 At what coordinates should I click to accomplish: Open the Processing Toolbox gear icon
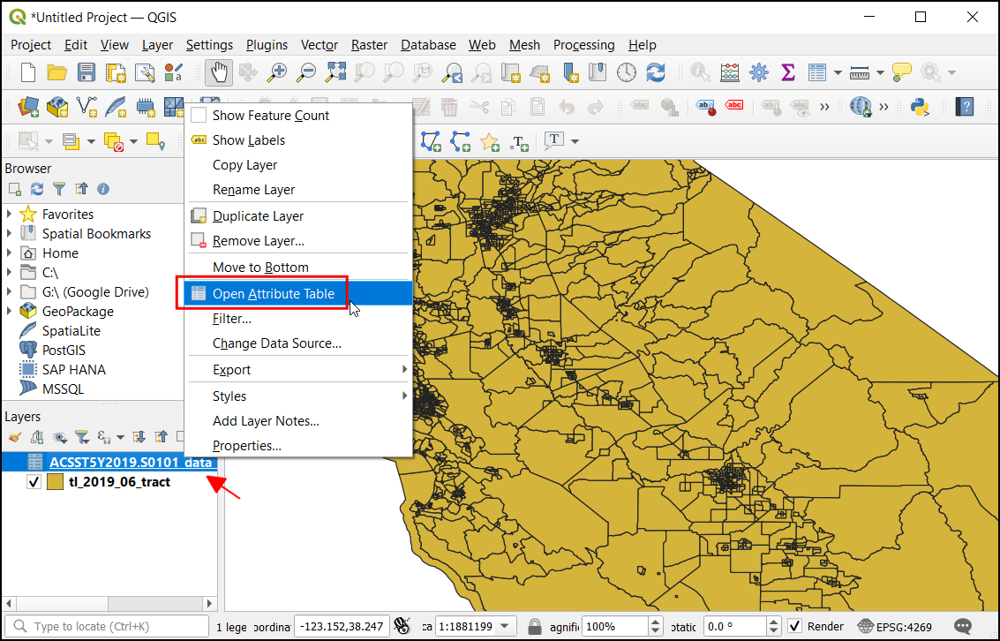tap(758, 72)
